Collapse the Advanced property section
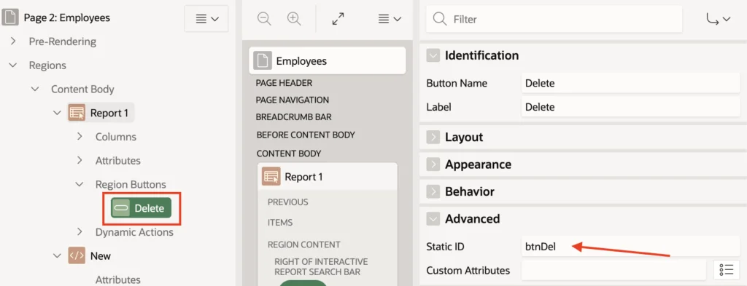Viewport: 747px width, 286px height. (433, 219)
